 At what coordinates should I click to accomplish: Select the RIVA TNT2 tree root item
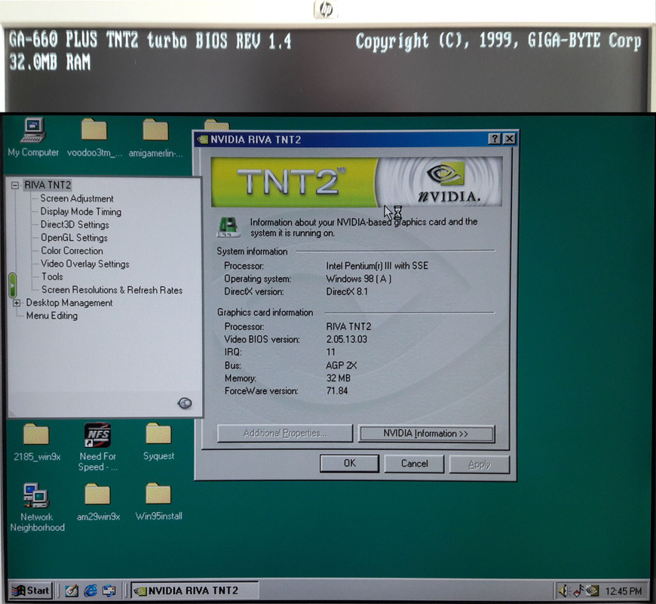click(48, 185)
